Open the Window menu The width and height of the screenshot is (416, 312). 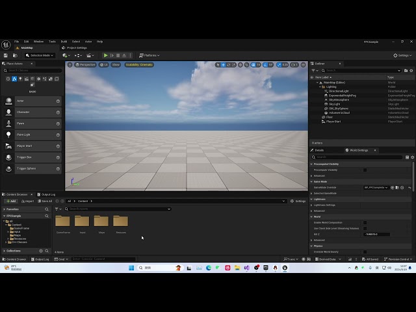(38, 42)
